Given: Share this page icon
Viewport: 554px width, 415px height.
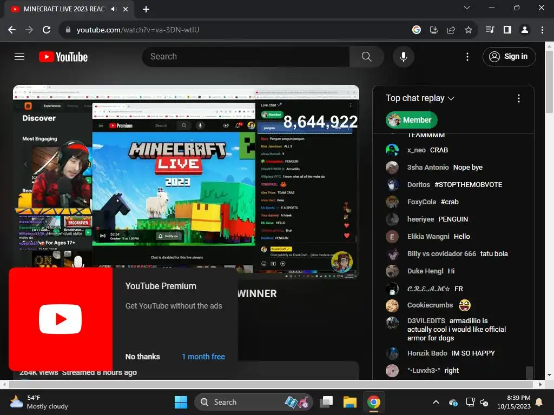Looking at the screenshot, I should (x=451, y=30).
